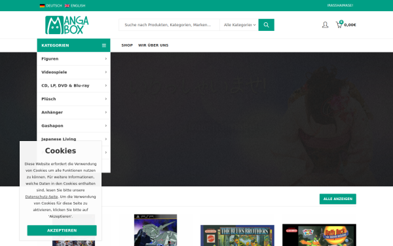Screen dimensions: 393x246
Task: Open the Alle Kategorien dropdown
Action: pyautogui.click(x=239, y=25)
